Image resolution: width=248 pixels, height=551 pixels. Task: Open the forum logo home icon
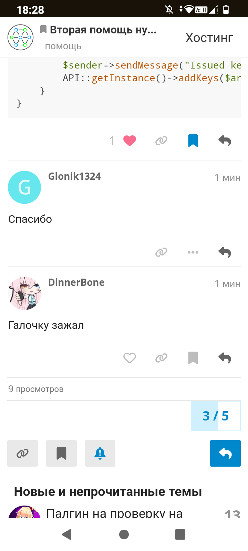click(x=21, y=38)
